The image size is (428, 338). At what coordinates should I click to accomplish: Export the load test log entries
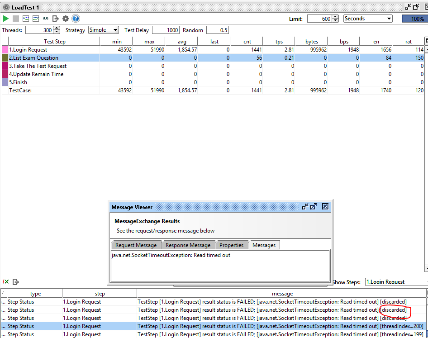(x=16, y=282)
